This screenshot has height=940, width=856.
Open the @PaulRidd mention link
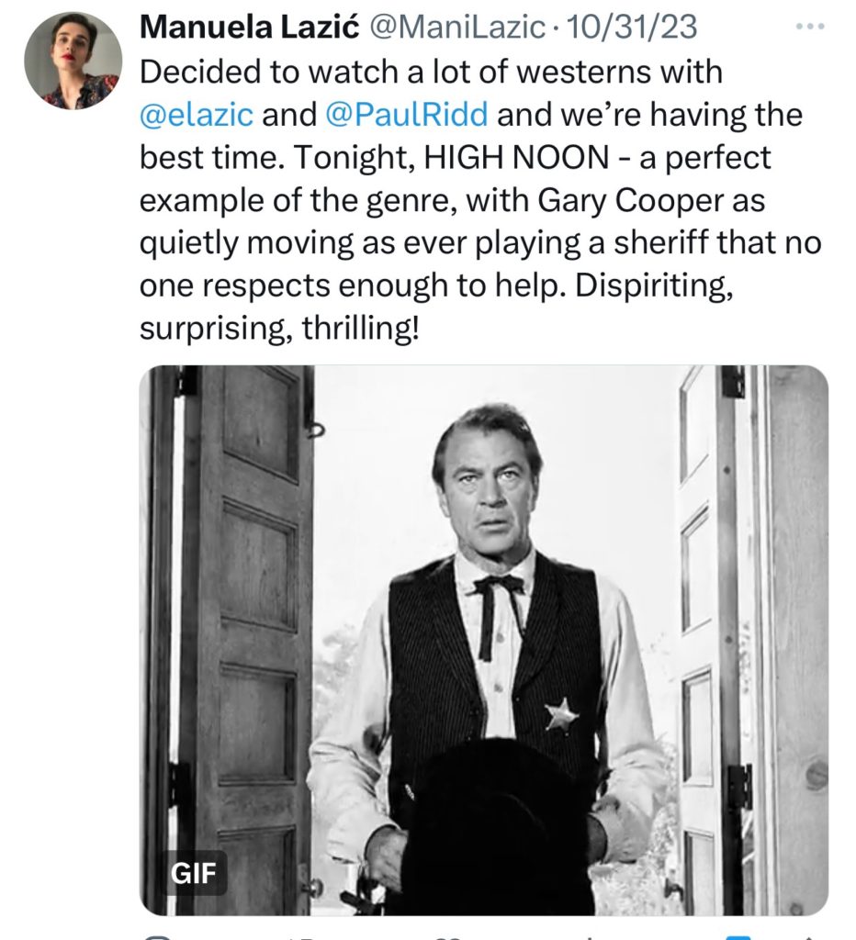coord(406,117)
